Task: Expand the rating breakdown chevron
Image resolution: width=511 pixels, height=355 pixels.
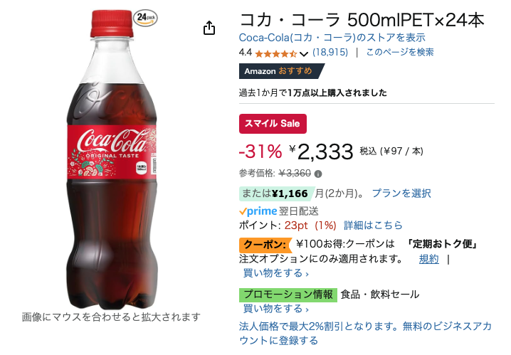Action: [303, 54]
